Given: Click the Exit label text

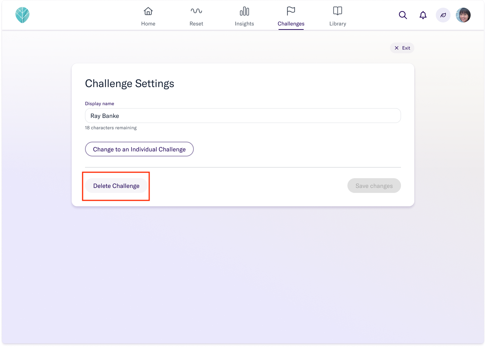Looking at the screenshot, I should [406, 48].
